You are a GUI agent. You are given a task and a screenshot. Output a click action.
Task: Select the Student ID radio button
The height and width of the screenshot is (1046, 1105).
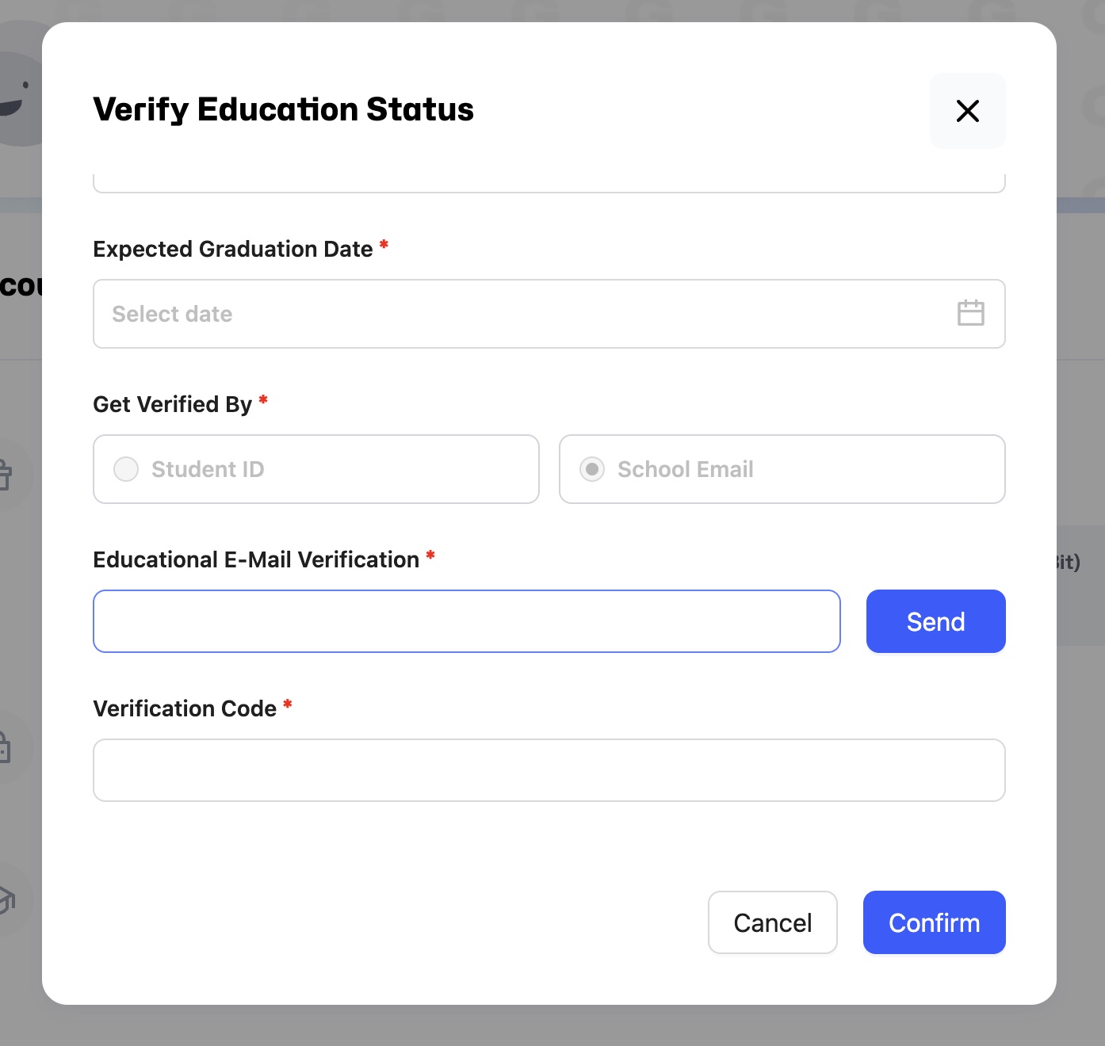pyautogui.click(x=126, y=469)
